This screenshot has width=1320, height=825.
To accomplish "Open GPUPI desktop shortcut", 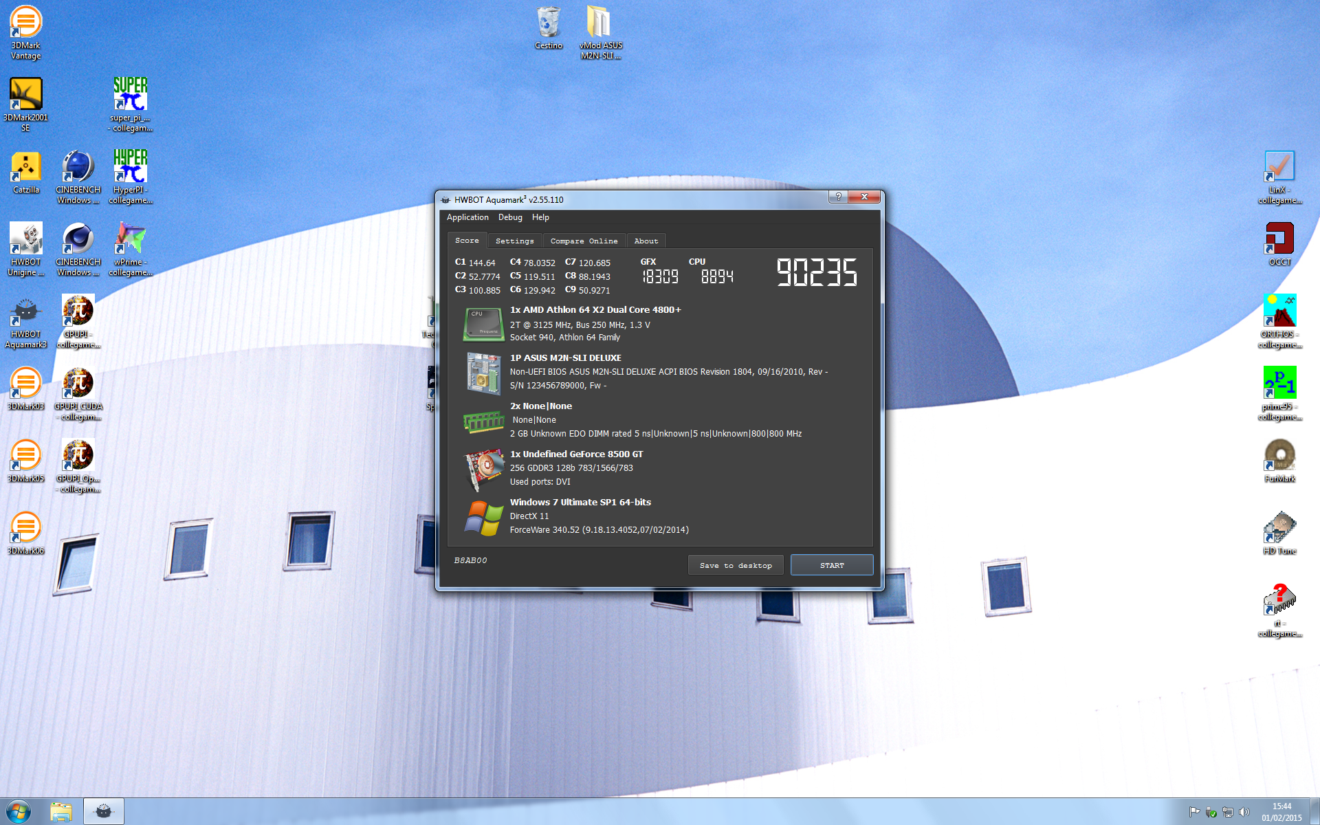I will (78, 322).
